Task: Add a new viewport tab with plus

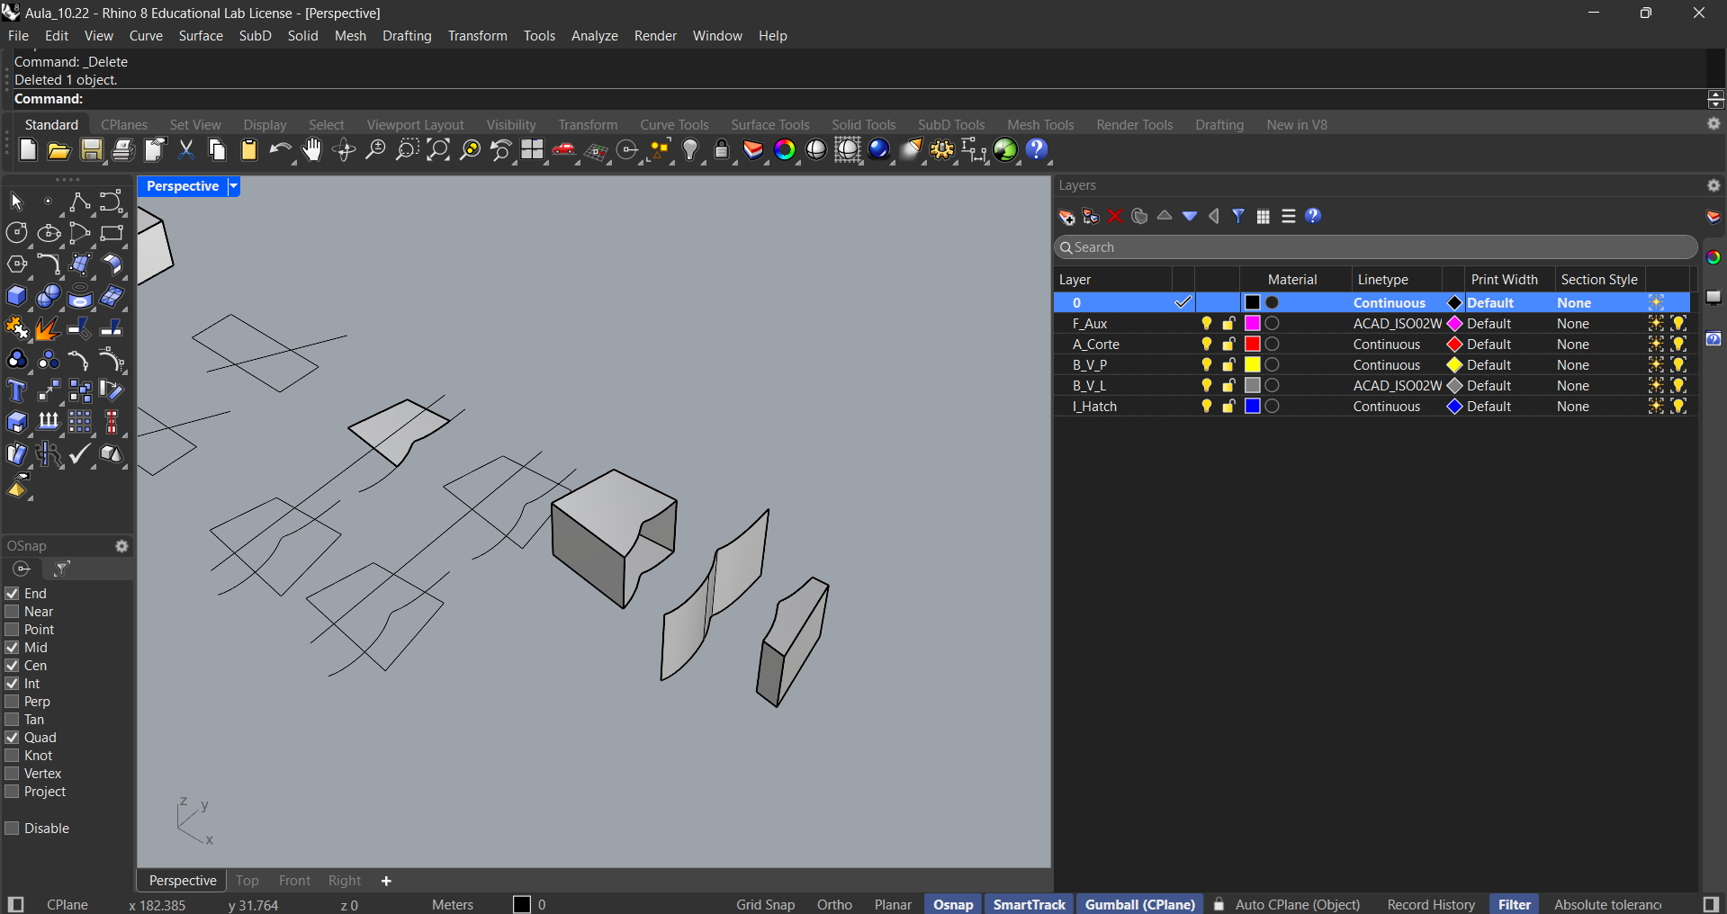Action: coord(386,881)
